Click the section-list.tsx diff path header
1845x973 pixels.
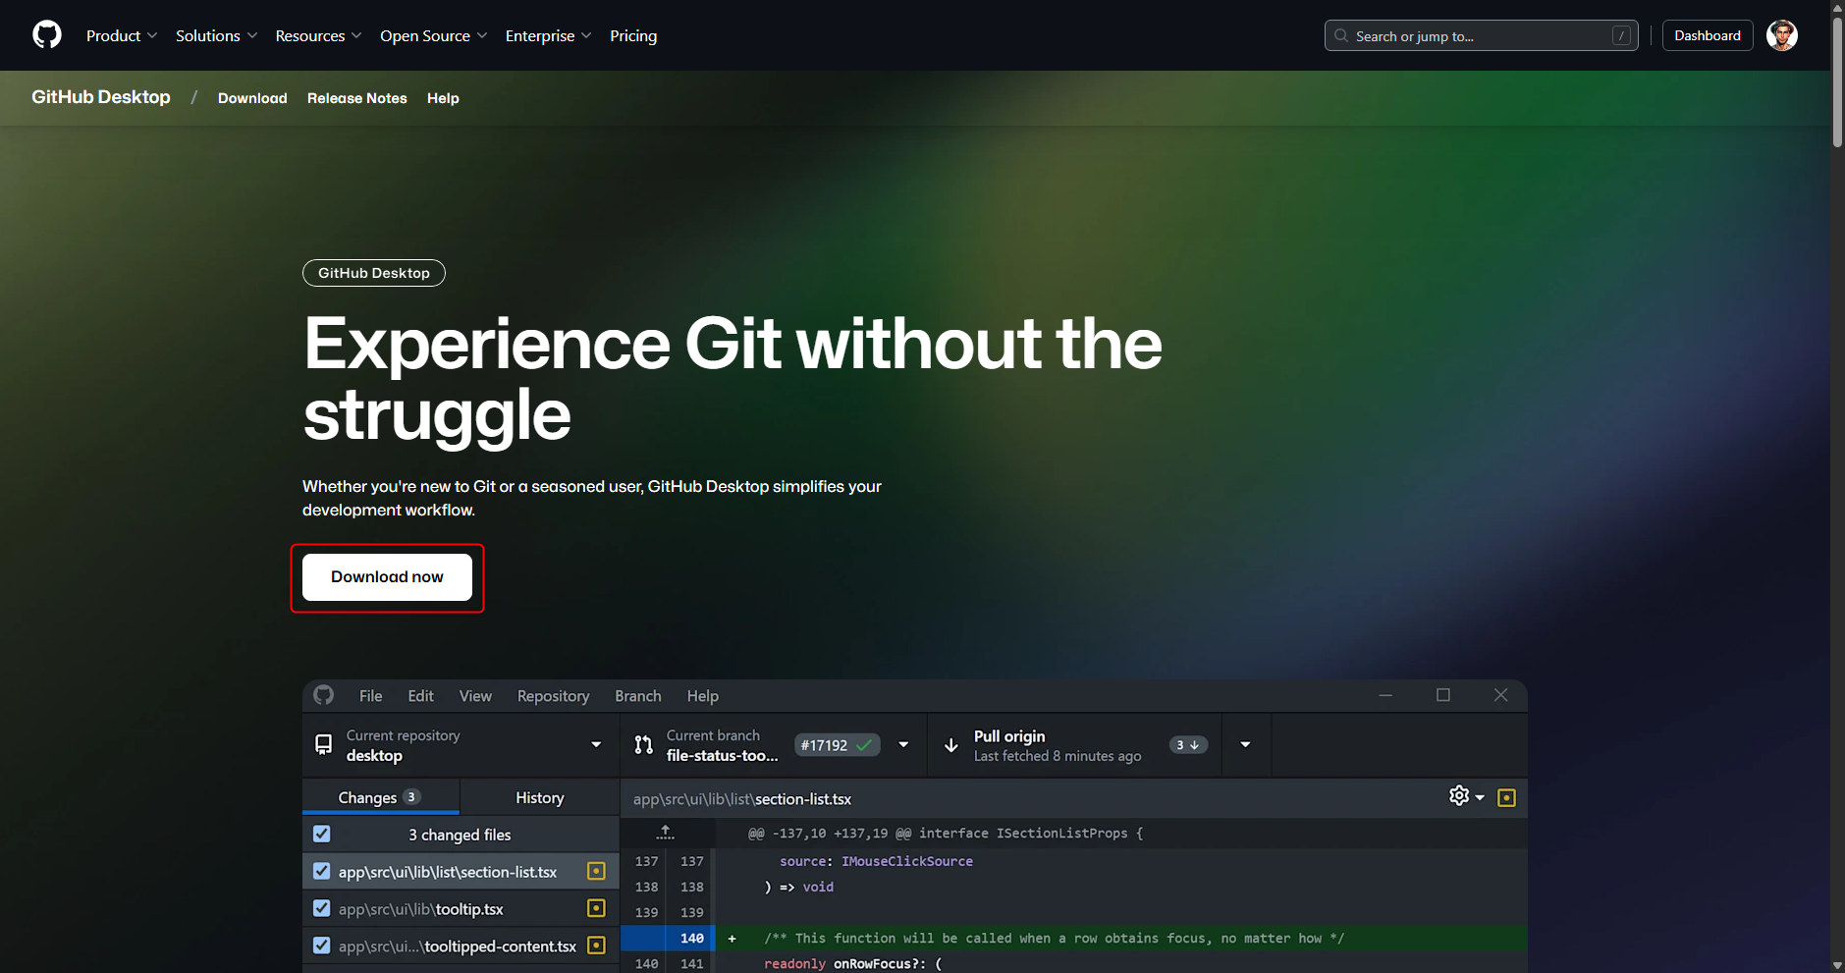click(x=742, y=799)
